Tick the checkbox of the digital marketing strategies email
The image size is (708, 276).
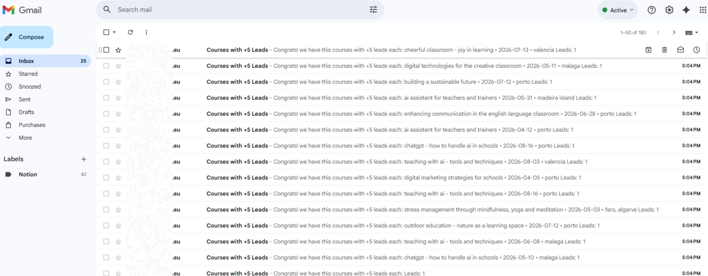point(106,178)
